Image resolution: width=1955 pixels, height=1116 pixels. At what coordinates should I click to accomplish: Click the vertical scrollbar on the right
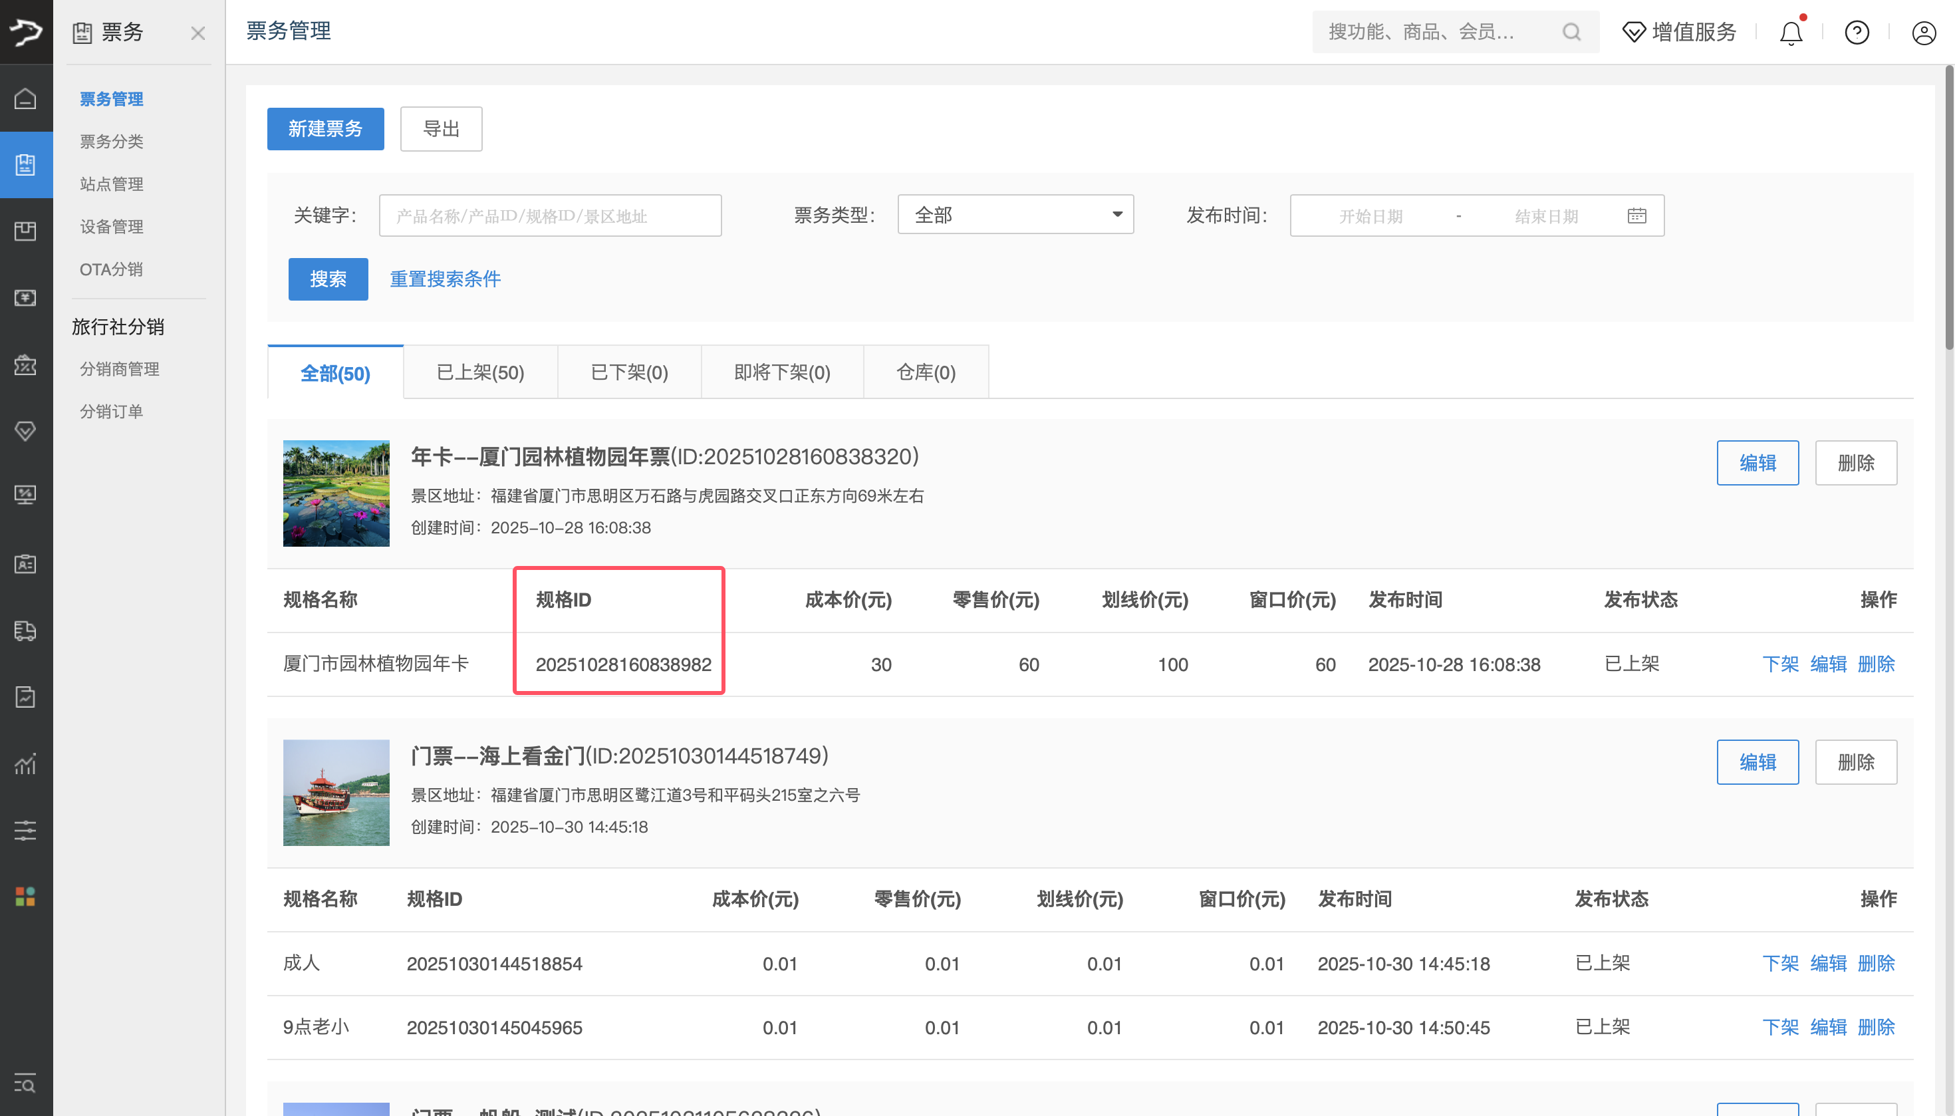[1948, 207]
